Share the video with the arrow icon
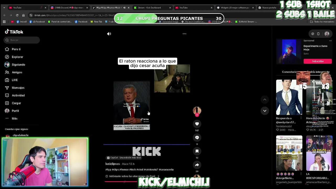This screenshot has width=336, height=189. point(197,165)
